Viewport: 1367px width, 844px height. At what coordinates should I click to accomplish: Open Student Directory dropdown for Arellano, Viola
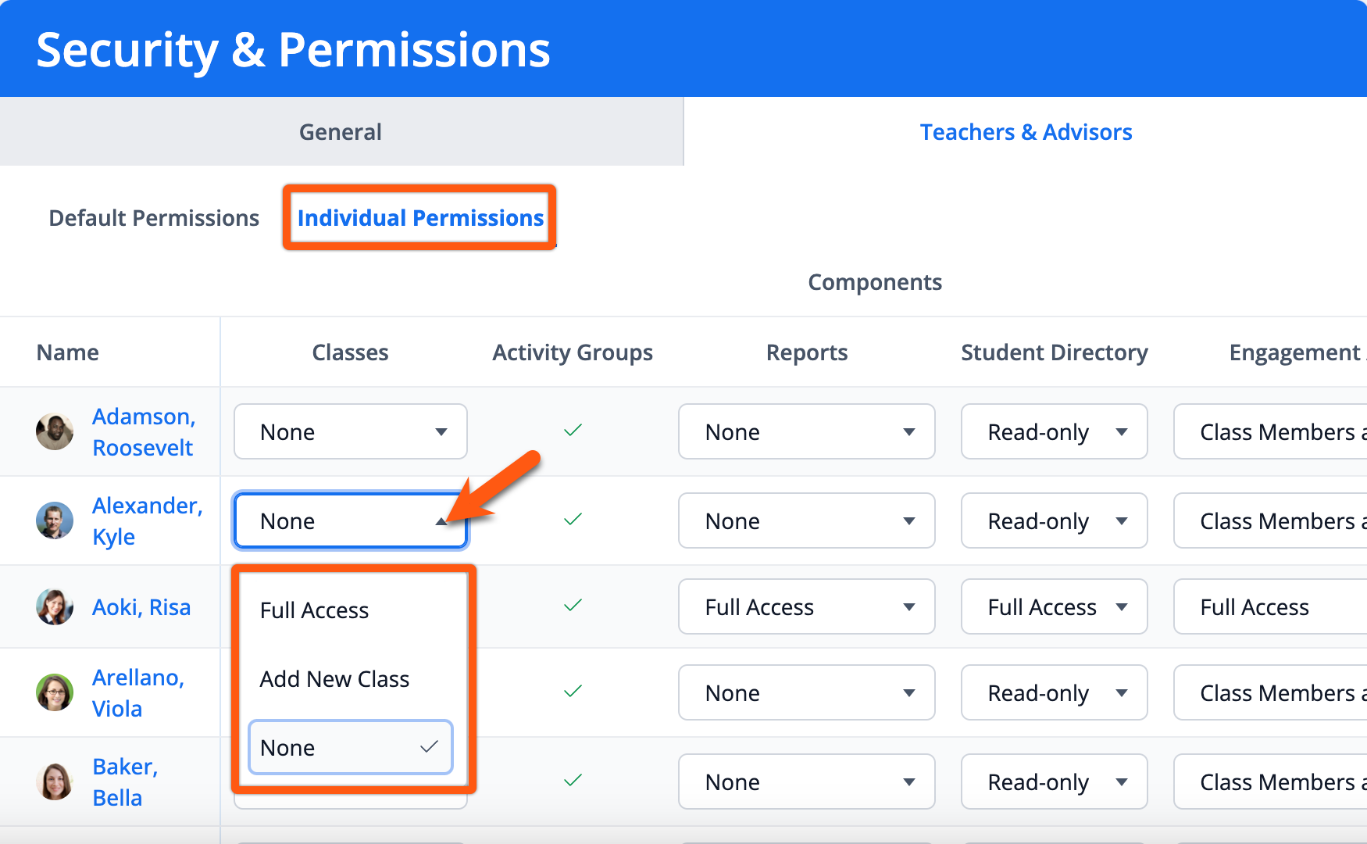point(1054,692)
